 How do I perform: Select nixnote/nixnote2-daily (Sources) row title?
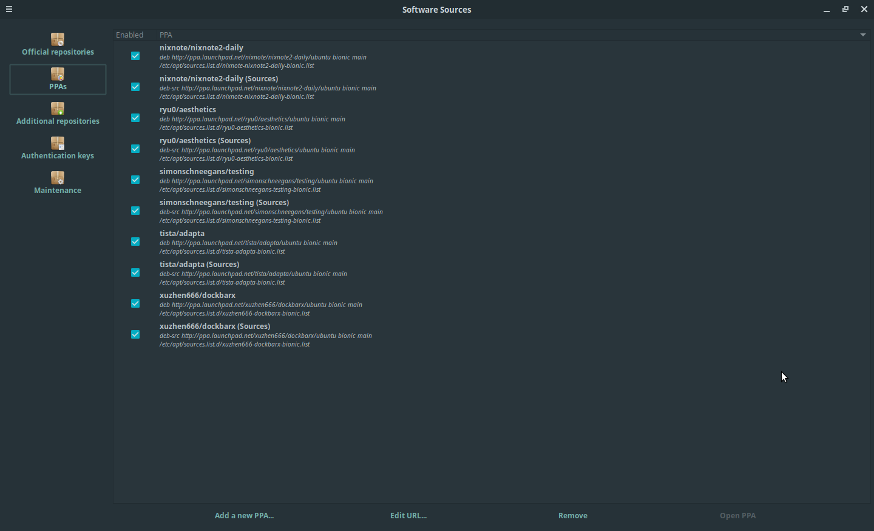click(x=219, y=79)
